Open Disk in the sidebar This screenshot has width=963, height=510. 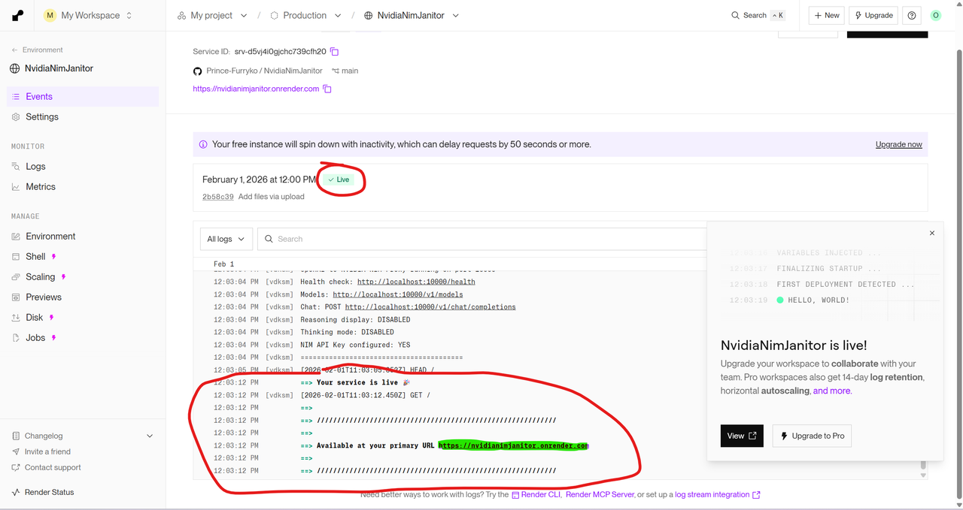(x=83, y=318)
